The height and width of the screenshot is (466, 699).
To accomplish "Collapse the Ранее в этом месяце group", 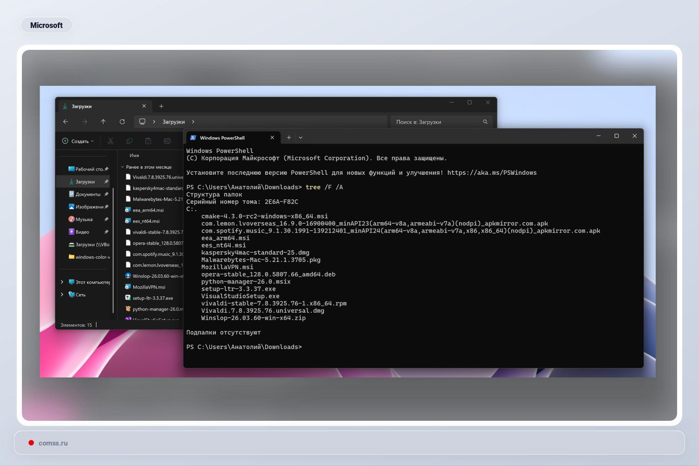I will coord(123,167).
